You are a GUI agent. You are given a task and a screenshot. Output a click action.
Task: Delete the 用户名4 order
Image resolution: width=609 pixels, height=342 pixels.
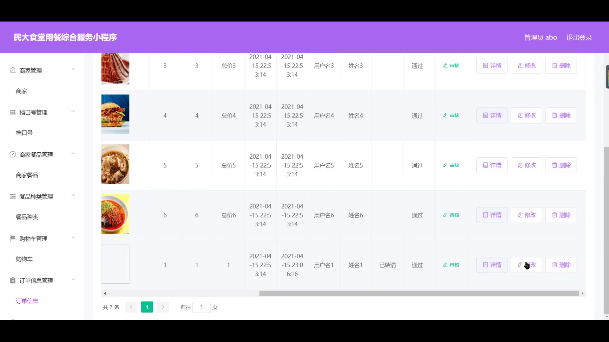[561, 115]
